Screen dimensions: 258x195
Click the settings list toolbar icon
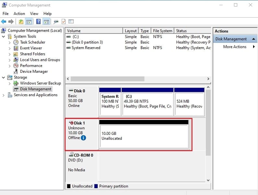(x=71, y=21)
